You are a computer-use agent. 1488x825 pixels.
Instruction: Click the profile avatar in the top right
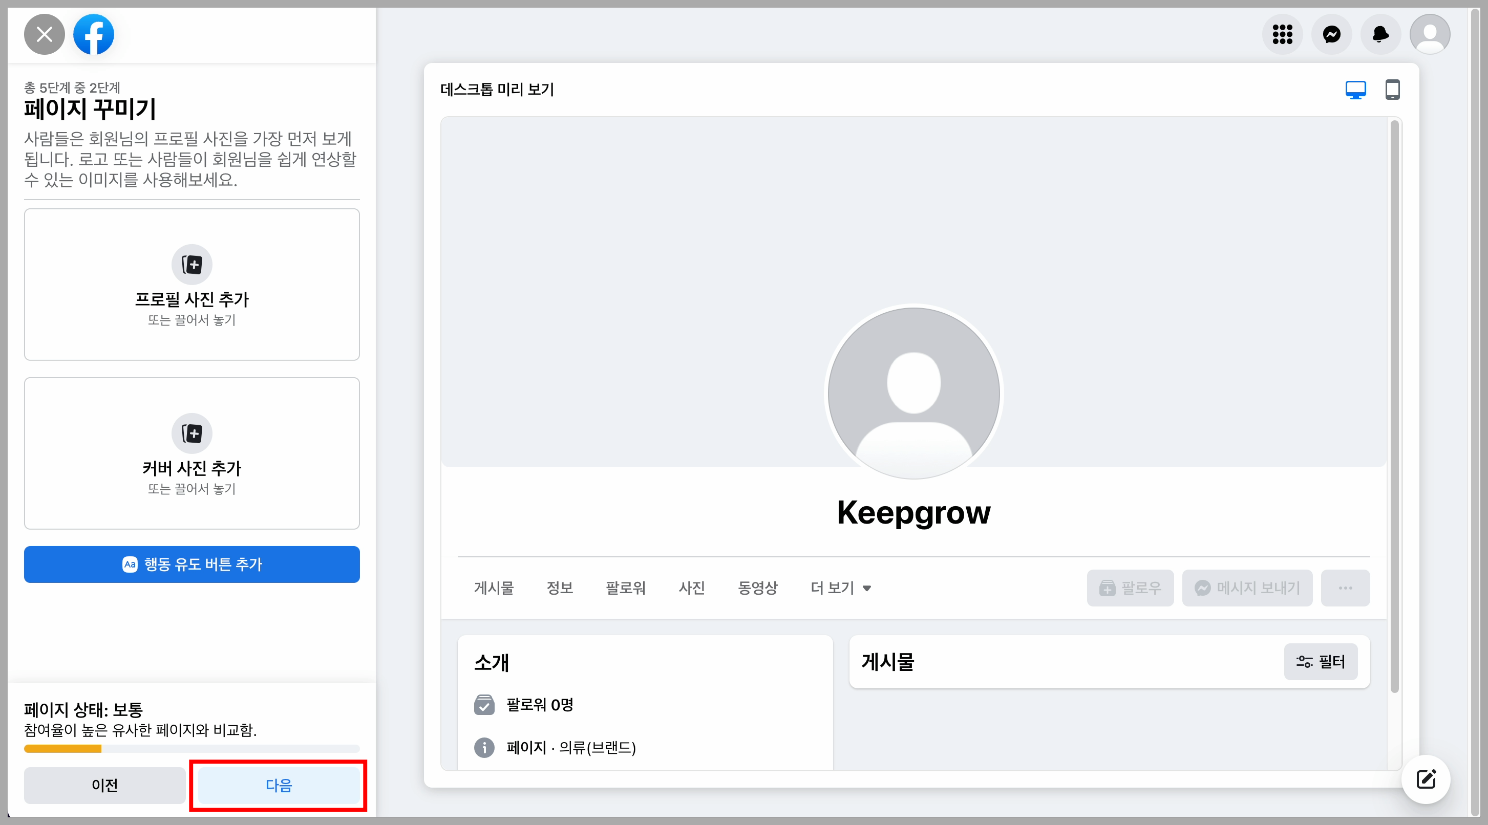click(1430, 35)
